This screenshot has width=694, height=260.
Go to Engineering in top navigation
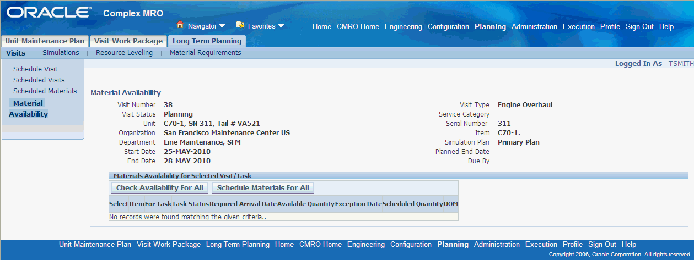click(404, 26)
